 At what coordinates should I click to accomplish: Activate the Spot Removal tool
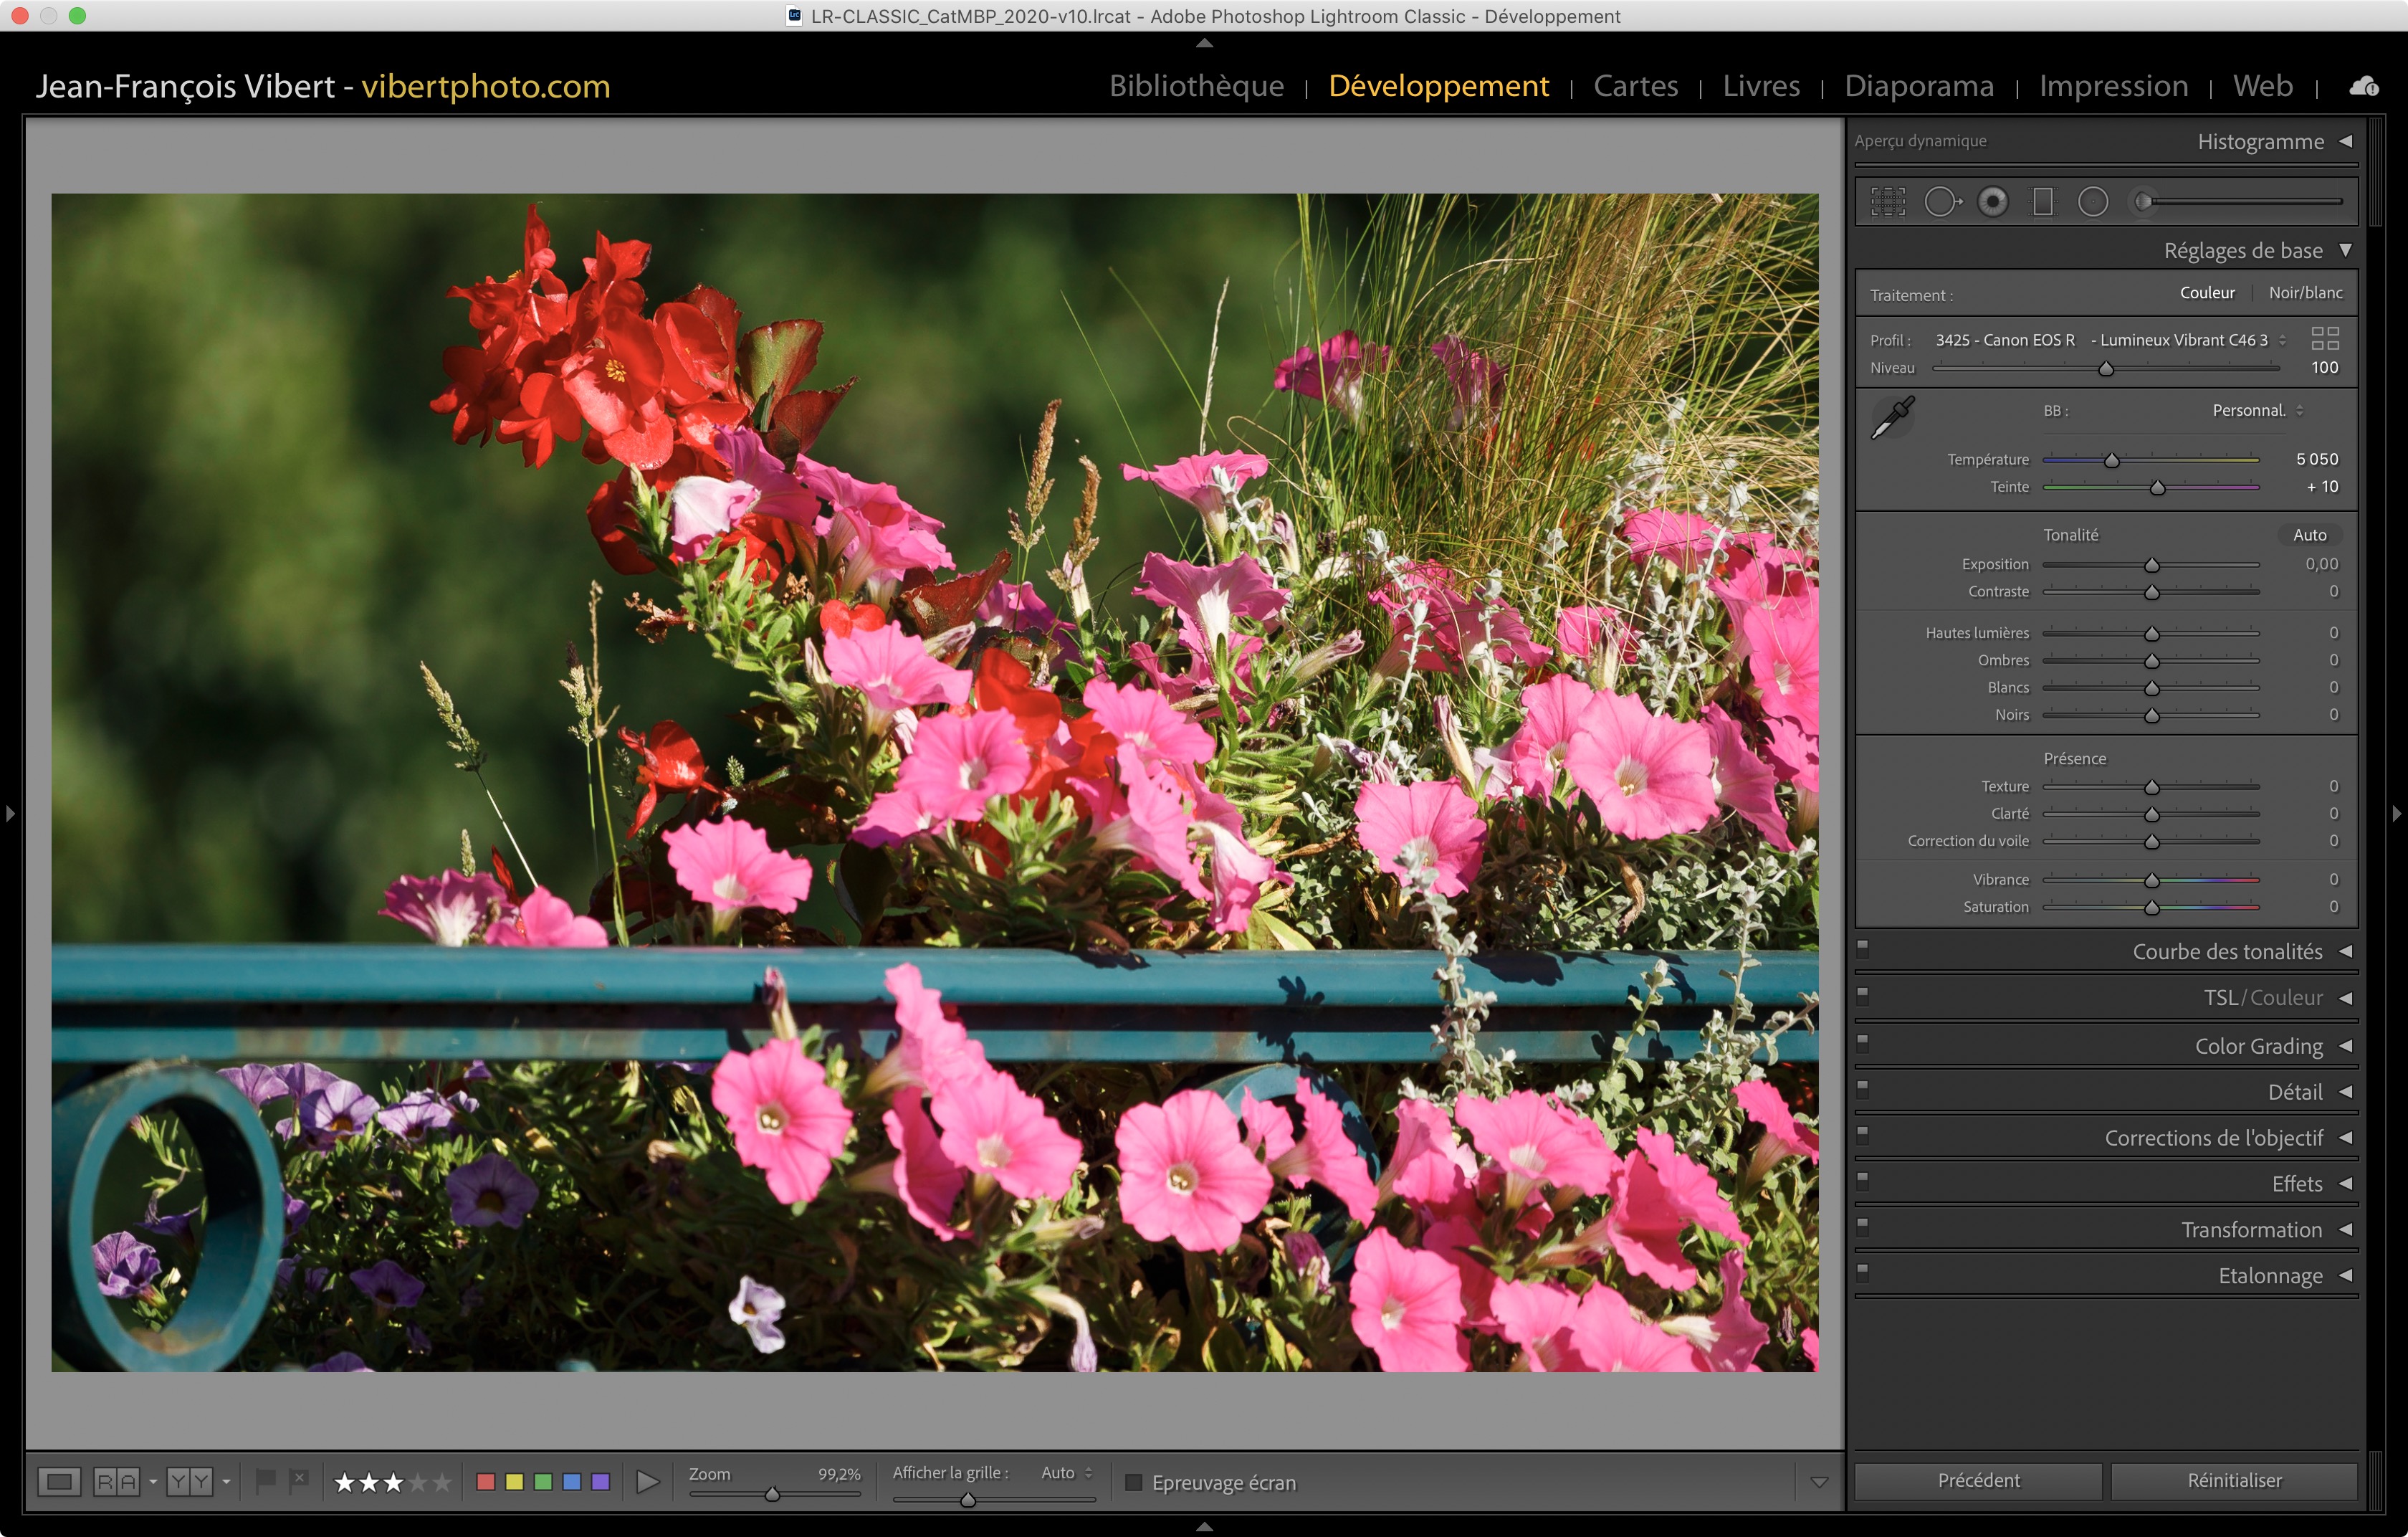(1941, 202)
